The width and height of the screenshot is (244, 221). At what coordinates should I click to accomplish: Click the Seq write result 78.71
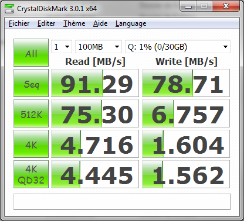click(x=186, y=83)
